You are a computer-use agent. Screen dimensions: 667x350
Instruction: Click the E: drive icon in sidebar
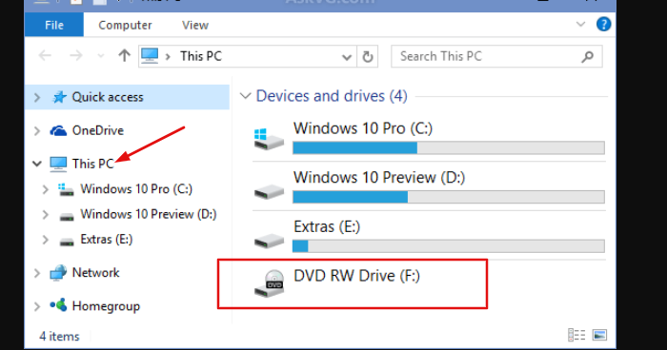(67, 243)
